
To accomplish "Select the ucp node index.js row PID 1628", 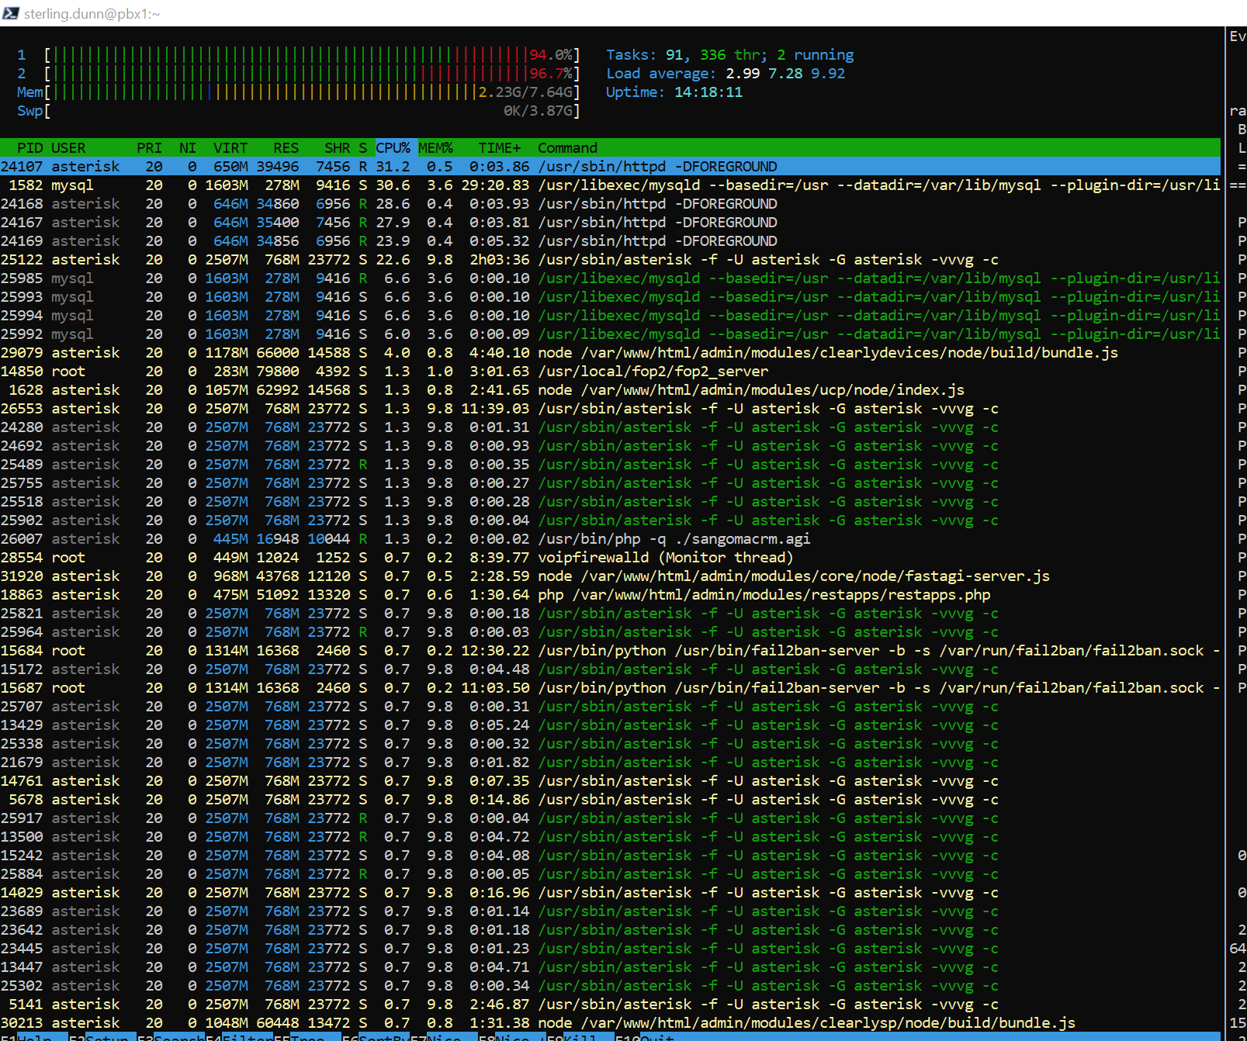I will click(610, 389).
